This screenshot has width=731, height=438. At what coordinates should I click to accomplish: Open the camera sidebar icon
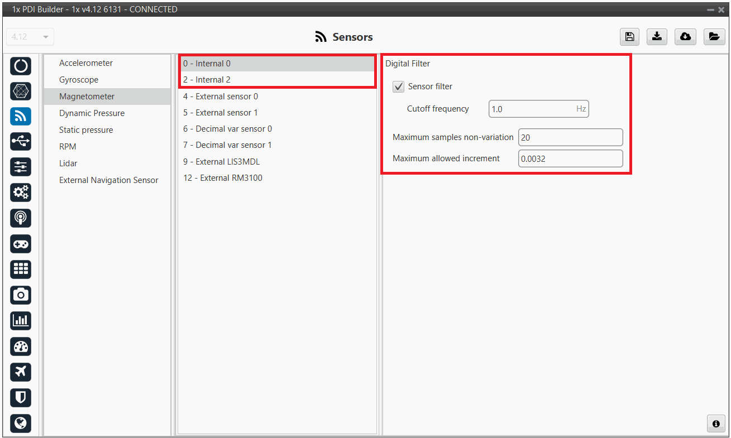tap(21, 295)
